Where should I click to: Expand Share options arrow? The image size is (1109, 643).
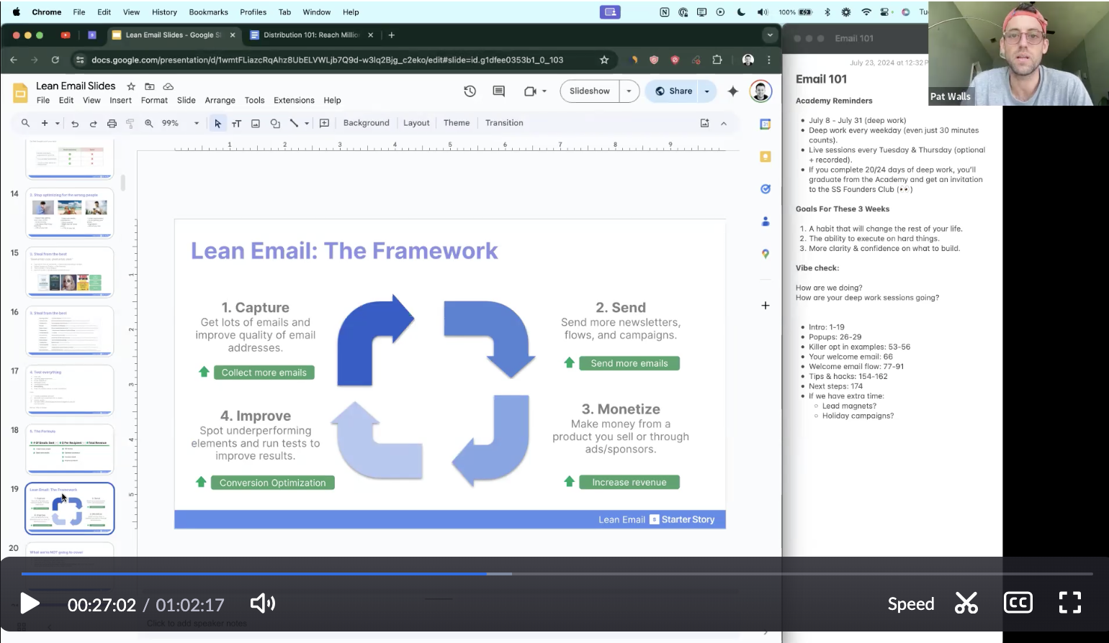[x=707, y=91]
